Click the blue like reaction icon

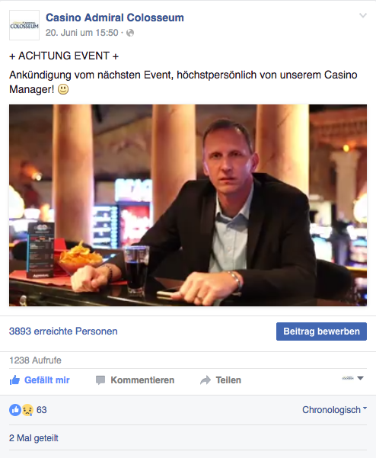15,410
